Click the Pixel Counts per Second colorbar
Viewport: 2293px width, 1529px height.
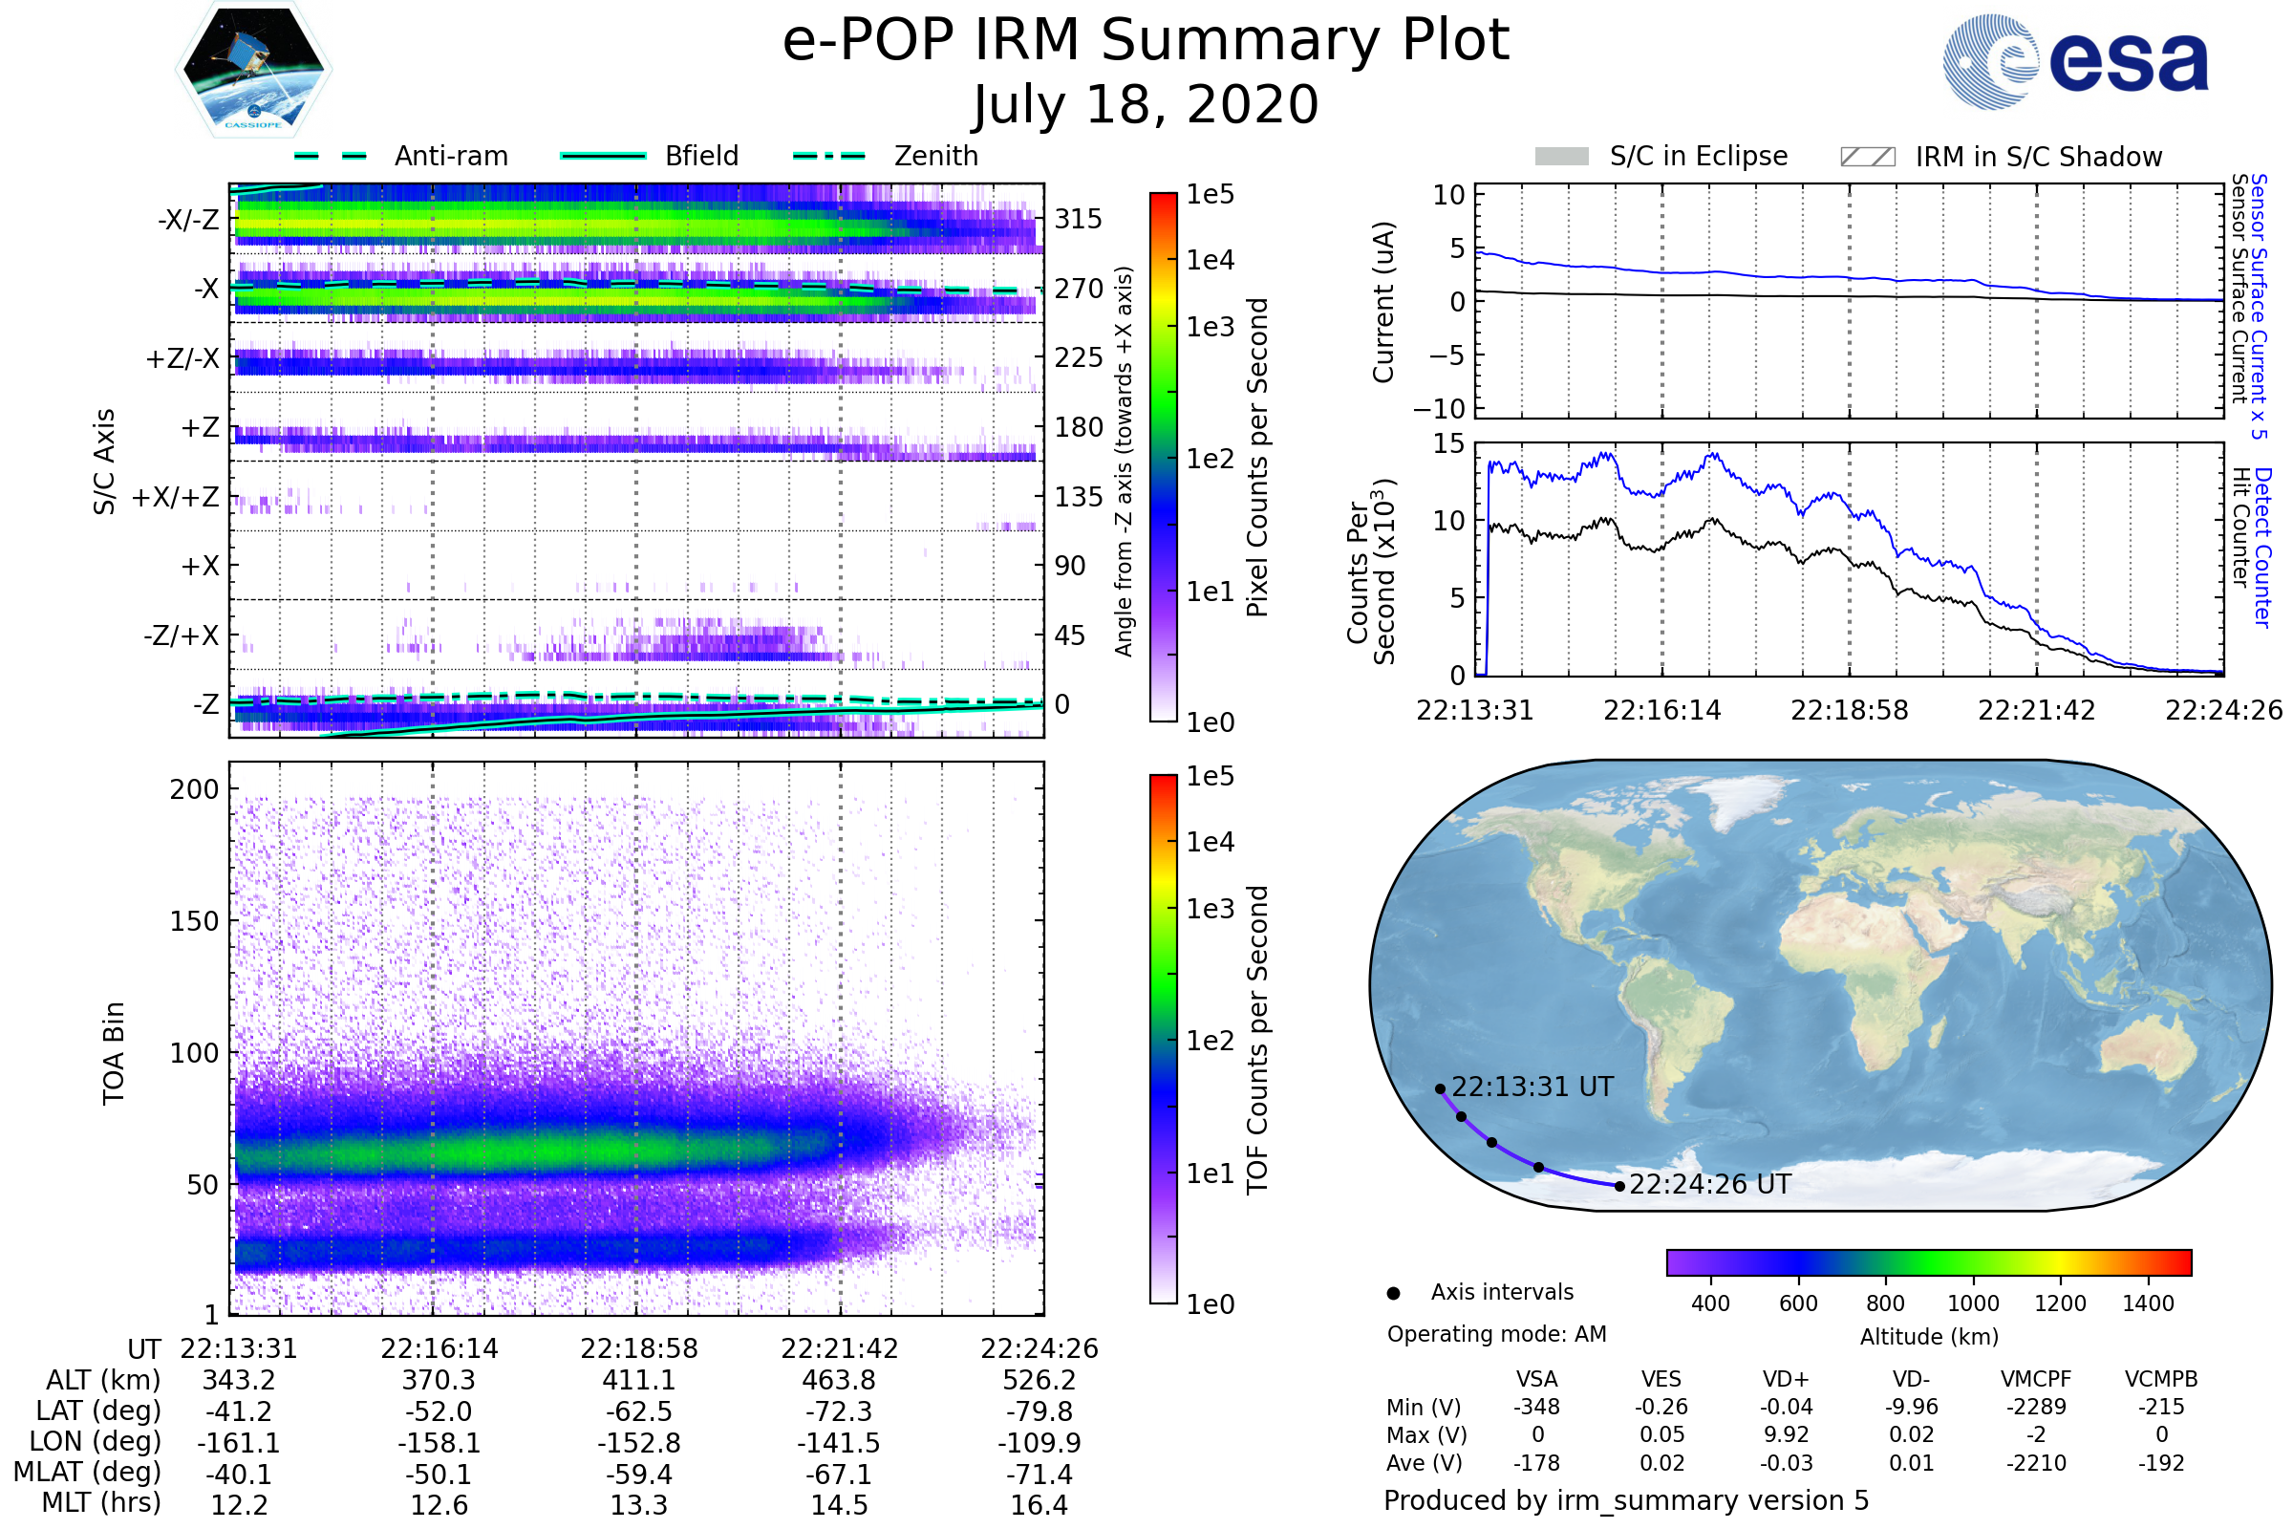point(1163,457)
